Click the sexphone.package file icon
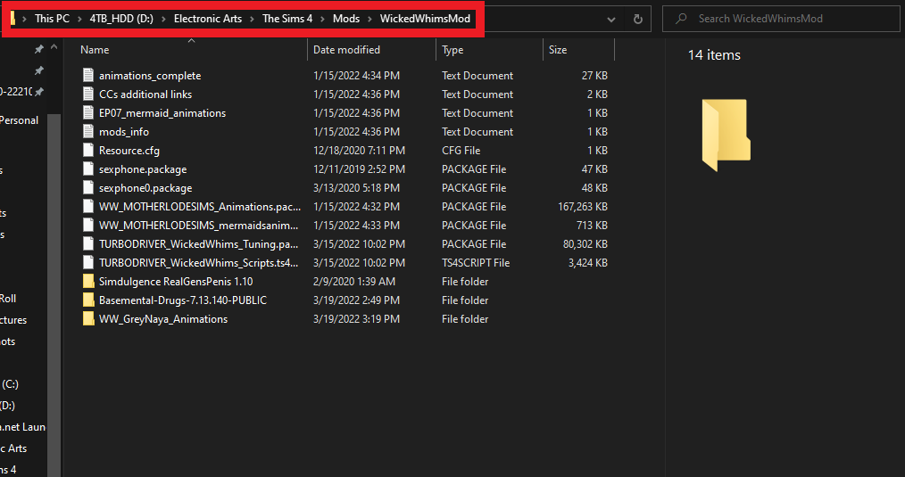 (x=88, y=169)
